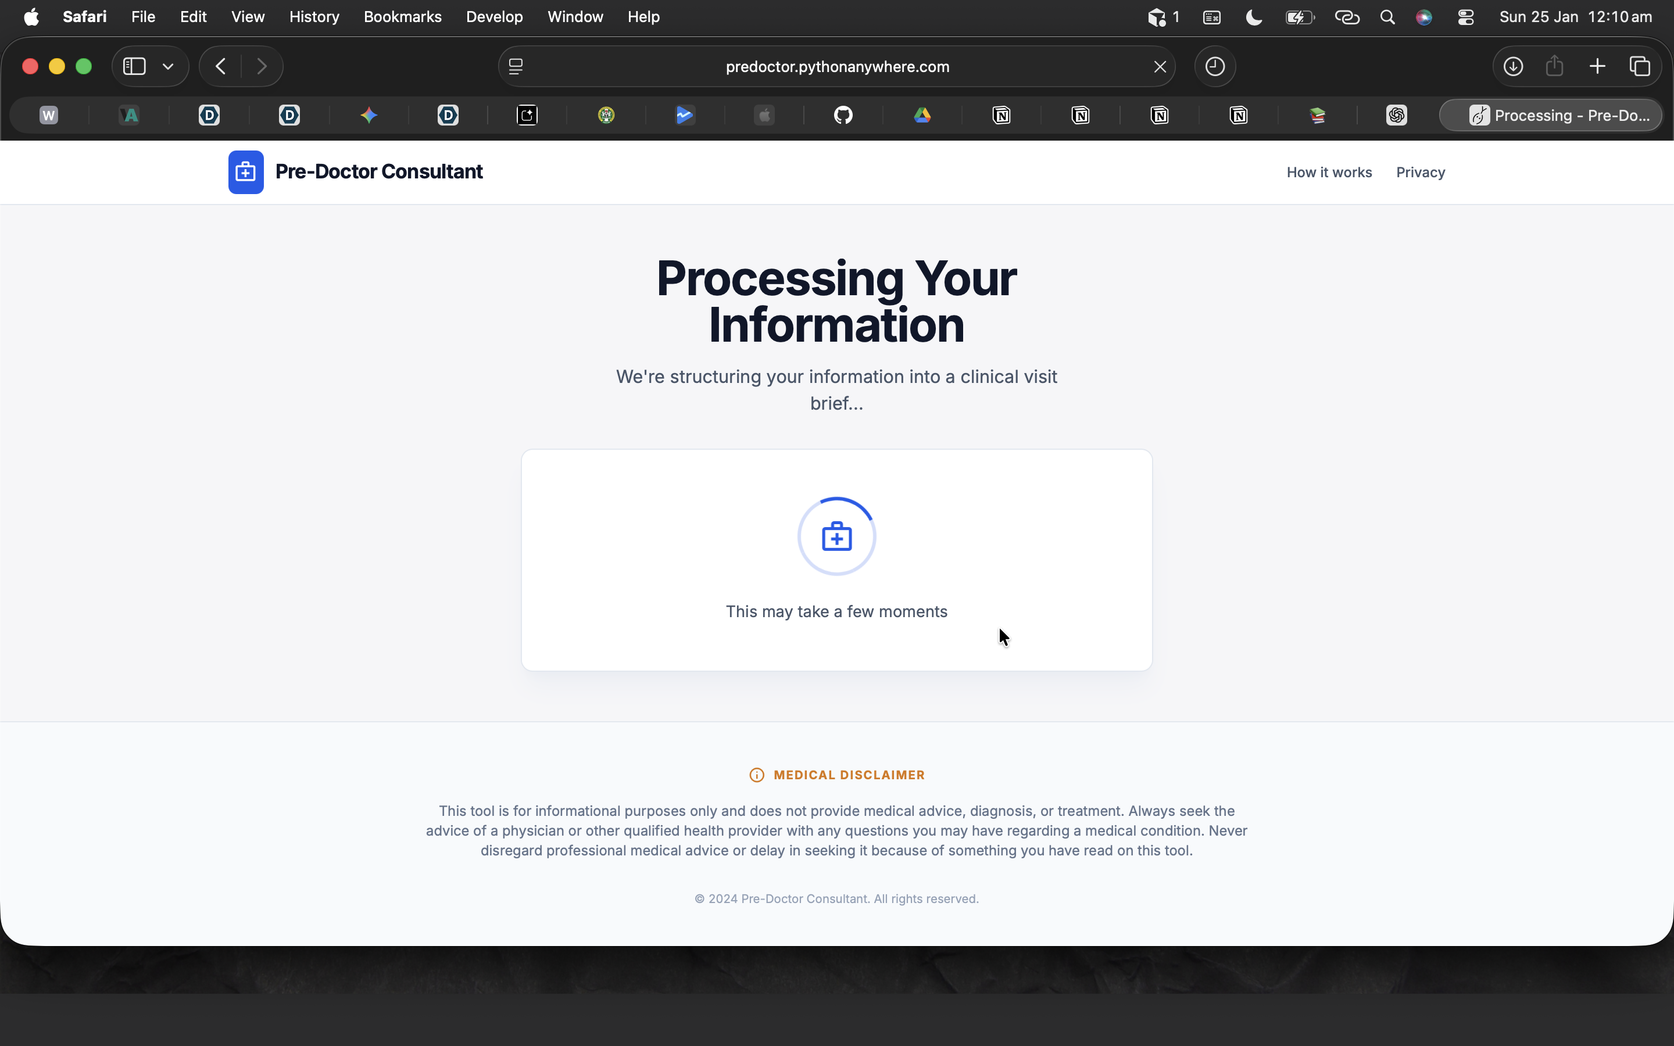Open the Bookmarks menu
The width and height of the screenshot is (1674, 1046).
click(403, 17)
